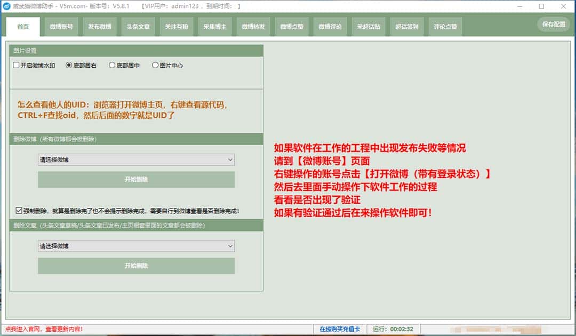The image size is (576, 336).
Task: Select the 图片中心 watermark position
Action: pyautogui.click(x=155, y=65)
